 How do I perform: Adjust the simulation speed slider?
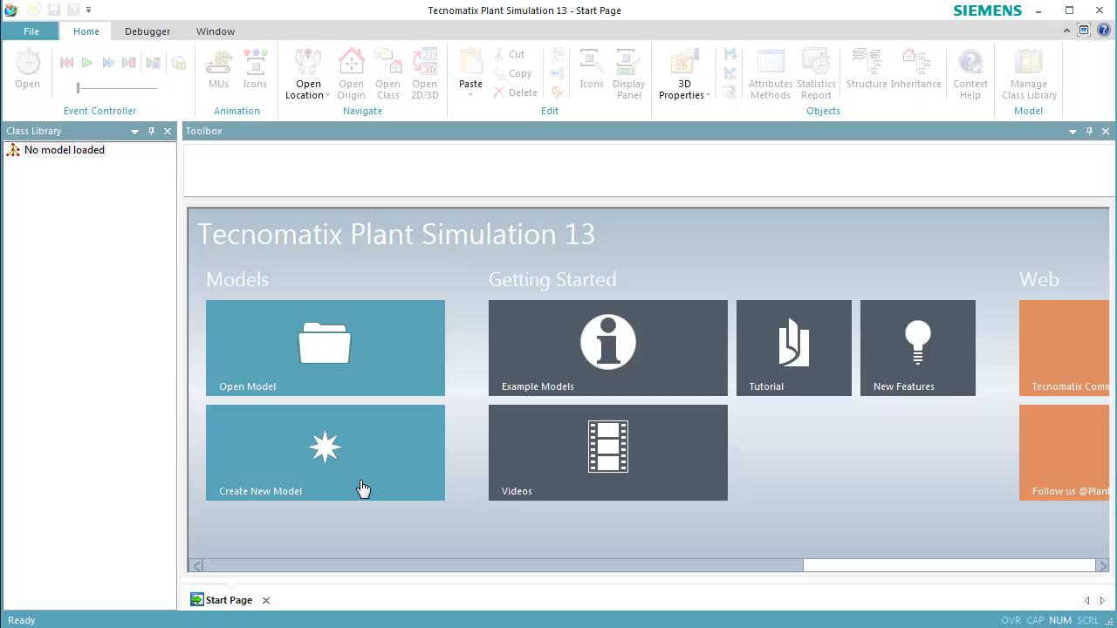(x=79, y=87)
